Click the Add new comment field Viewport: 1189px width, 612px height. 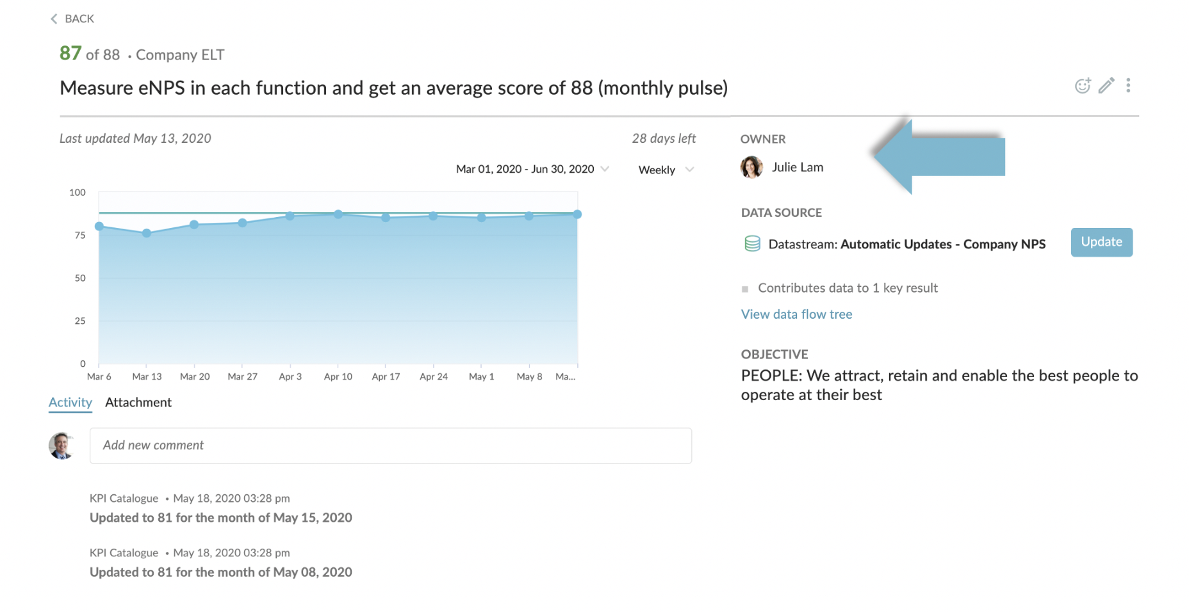tap(391, 446)
